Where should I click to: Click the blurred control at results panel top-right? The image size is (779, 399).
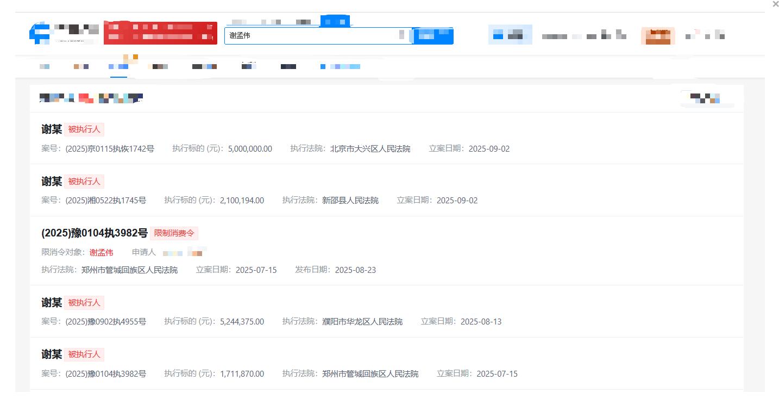tap(706, 98)
